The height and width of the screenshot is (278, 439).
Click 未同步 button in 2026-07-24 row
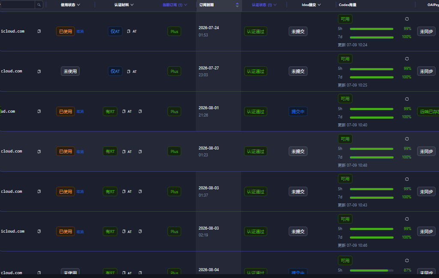[x=426, y=31]
